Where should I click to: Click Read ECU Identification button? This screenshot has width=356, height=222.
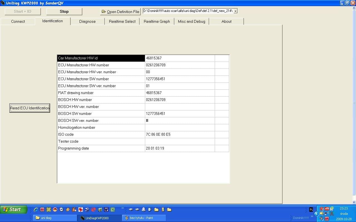(30, 108)
